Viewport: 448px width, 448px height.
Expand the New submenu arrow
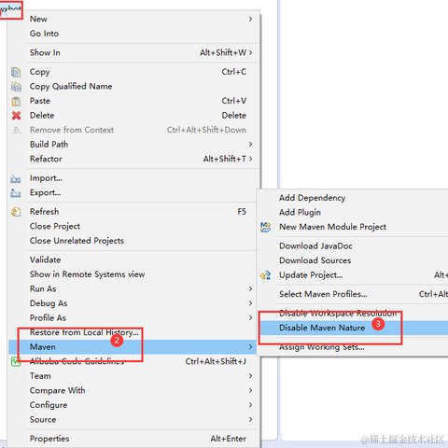pyautogui.click(x=250, y=19)
